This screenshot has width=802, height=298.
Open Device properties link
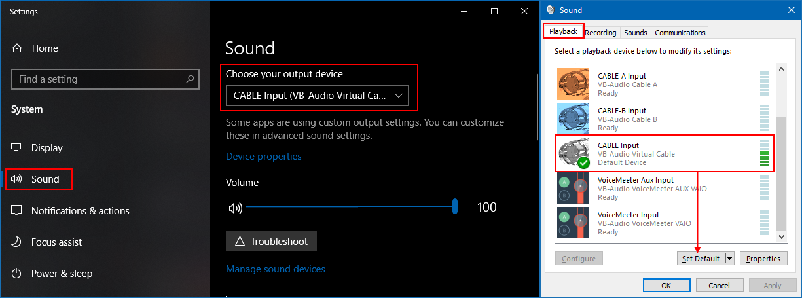[264, 157]
